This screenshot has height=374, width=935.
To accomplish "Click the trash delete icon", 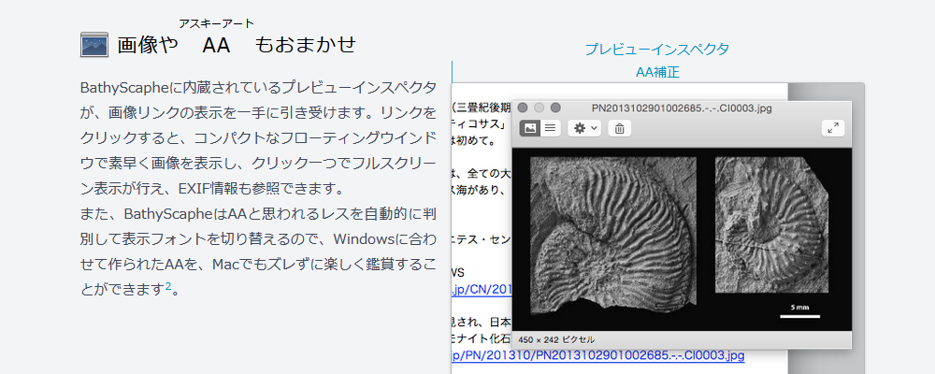I will point(620,128).
